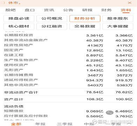Select the 在建工程 row label
This screenshot has height=126, width=137.
coord(14,55)
